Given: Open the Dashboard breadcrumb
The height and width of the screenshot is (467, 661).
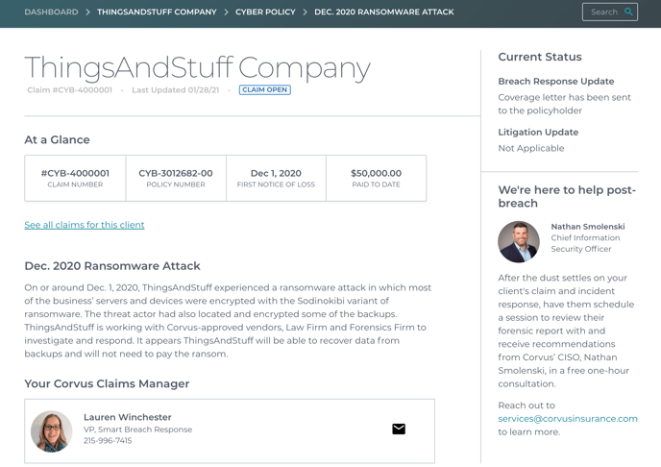Looking at the screenshot, I should click(51, 12).
